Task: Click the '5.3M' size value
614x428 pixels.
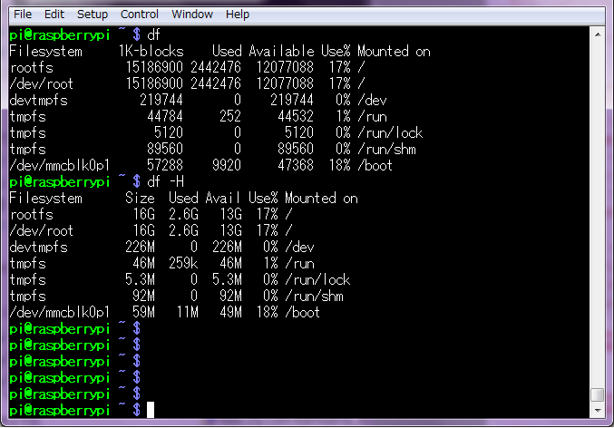Action: (x=140, y=279)
